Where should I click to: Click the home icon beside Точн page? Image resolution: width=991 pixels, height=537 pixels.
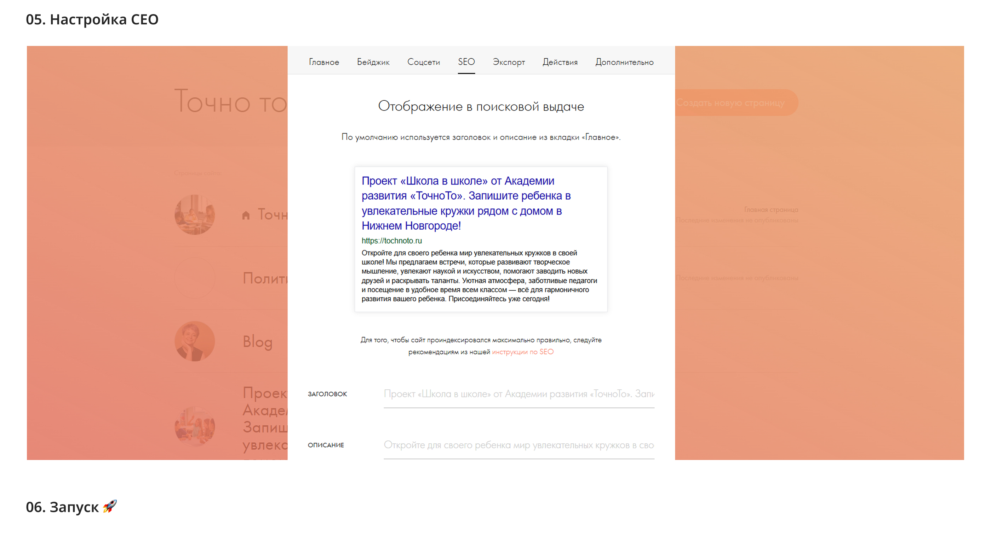point(246,215)
